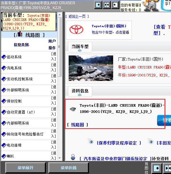Click the icon before 丰田发 link
The width and height of the screenshot is (171, 174).
[x=151, y=141]
